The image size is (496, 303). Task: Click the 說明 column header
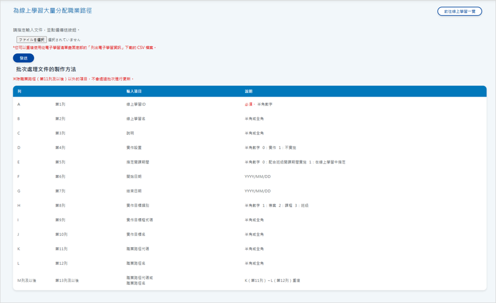coord(248,91)
